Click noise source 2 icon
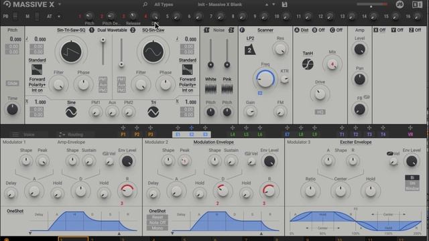429x241 pixels. (x=231, y=30)
